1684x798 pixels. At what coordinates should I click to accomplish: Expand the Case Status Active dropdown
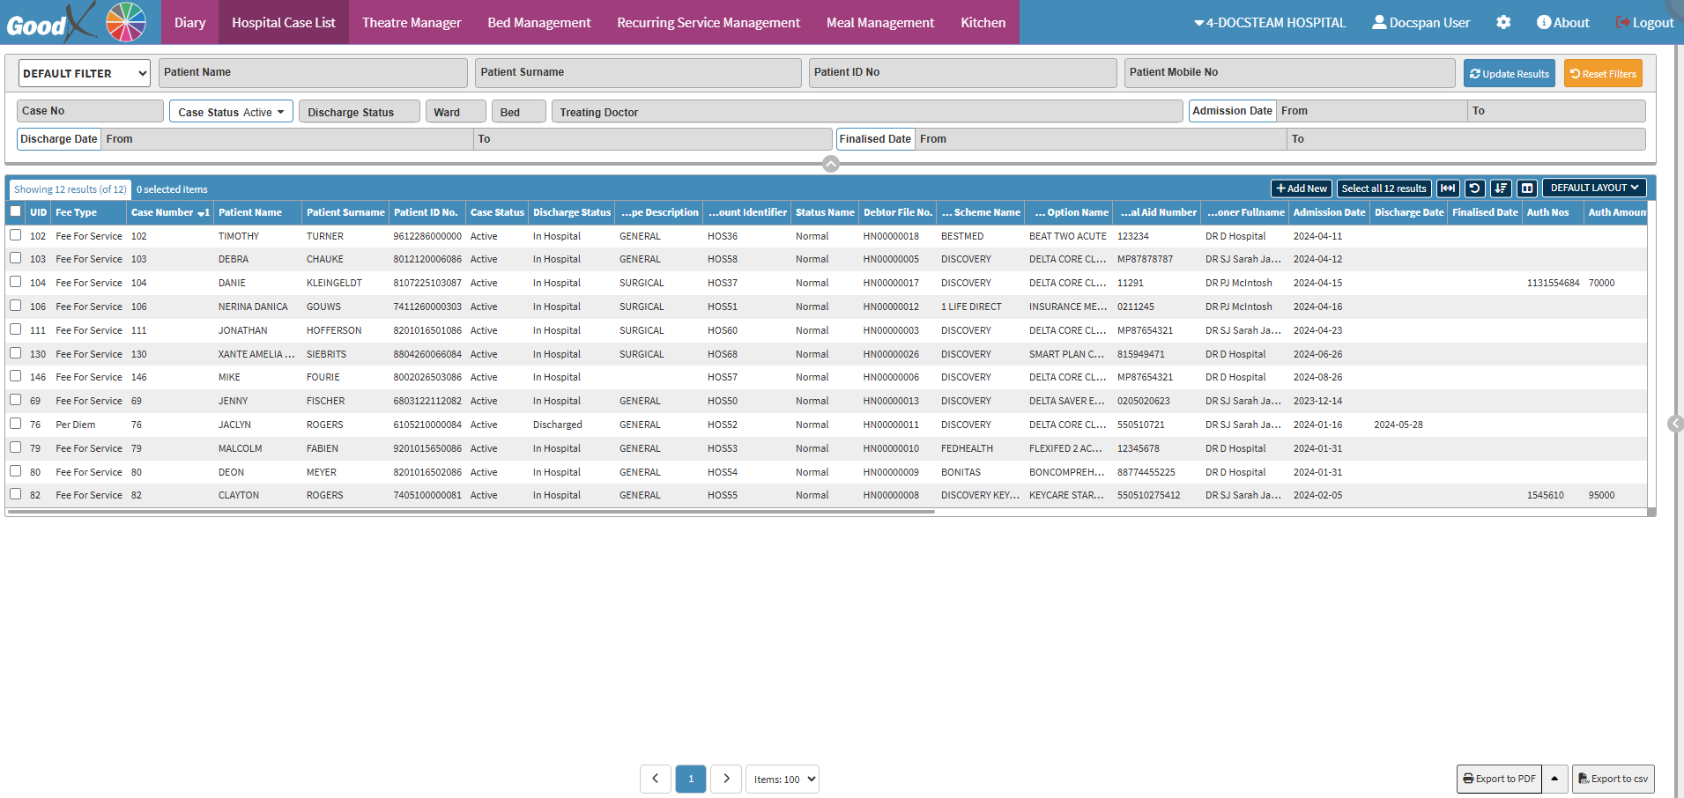[x=231, y=112]
